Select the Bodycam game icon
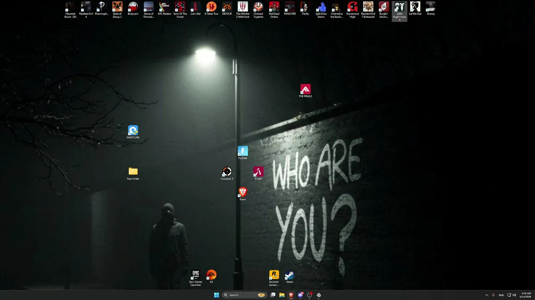The height and width of the screenshot is (300, 535). tap(133, 8)
